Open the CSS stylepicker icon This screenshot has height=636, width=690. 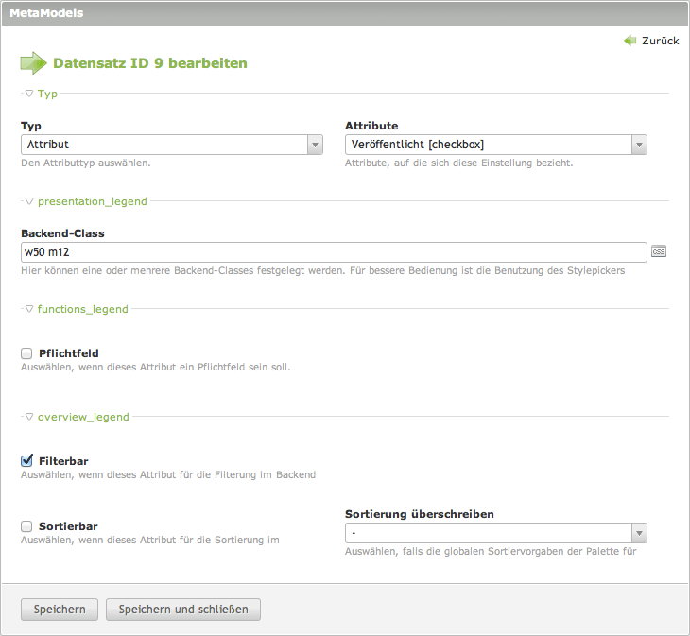click(659, 252)
